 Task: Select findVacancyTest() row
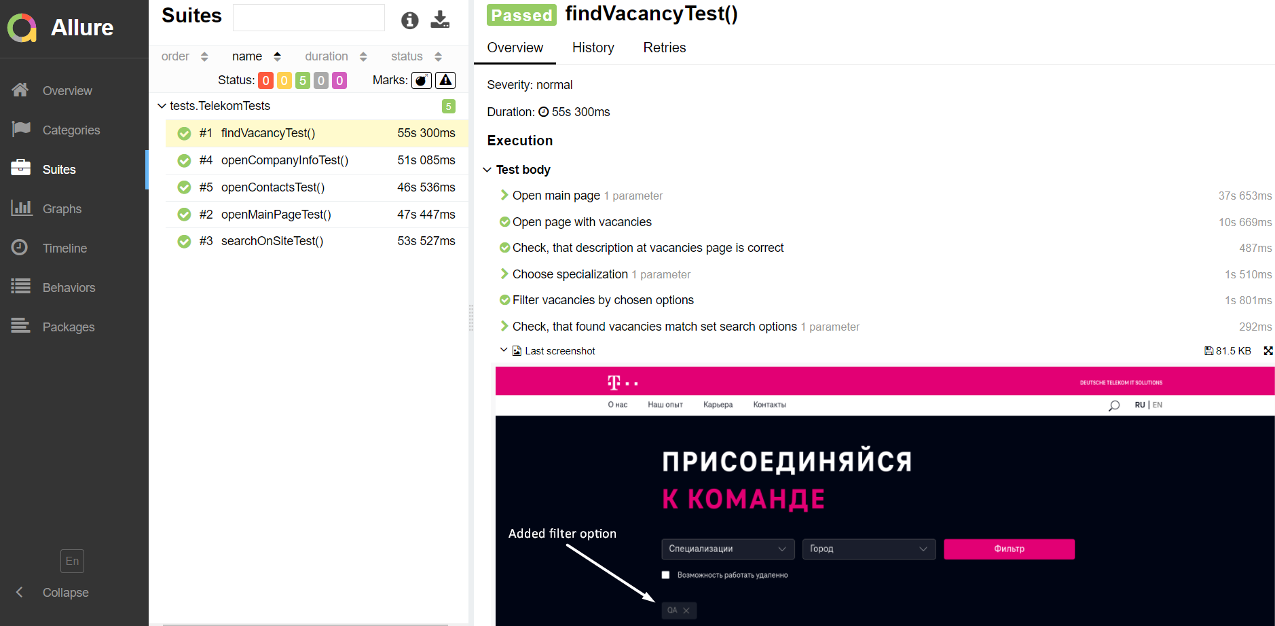pos(317,133)
